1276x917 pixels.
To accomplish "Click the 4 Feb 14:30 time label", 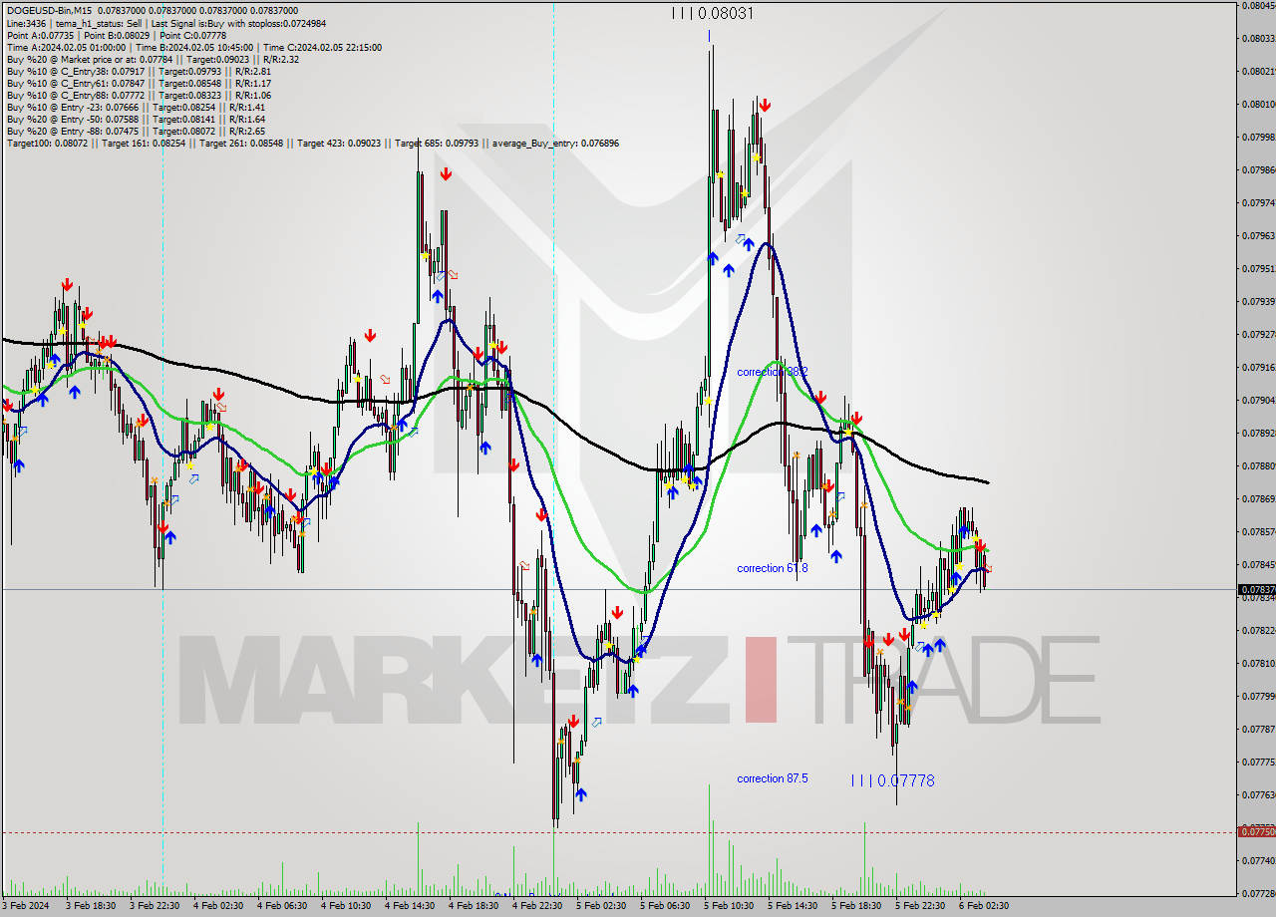I will click(x=410, y=906).
